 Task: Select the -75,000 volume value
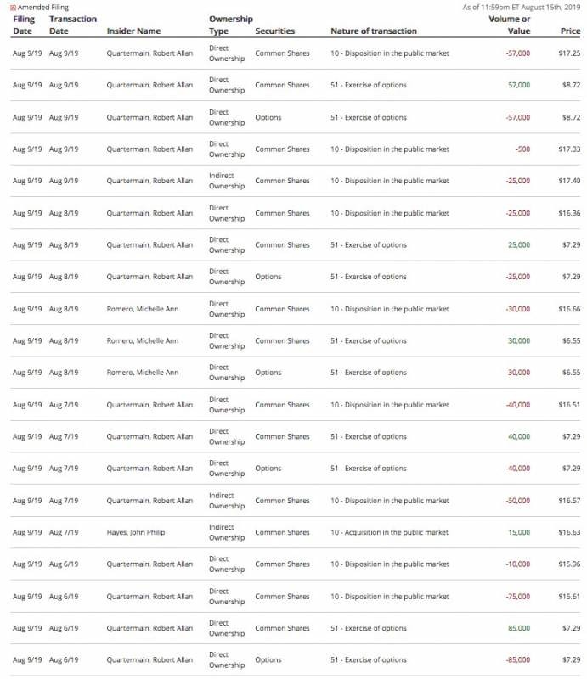517,597
